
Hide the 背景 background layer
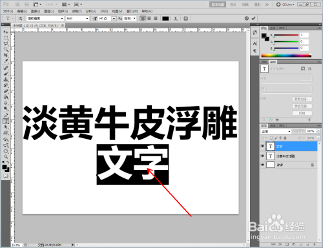(x=262, y=165)
